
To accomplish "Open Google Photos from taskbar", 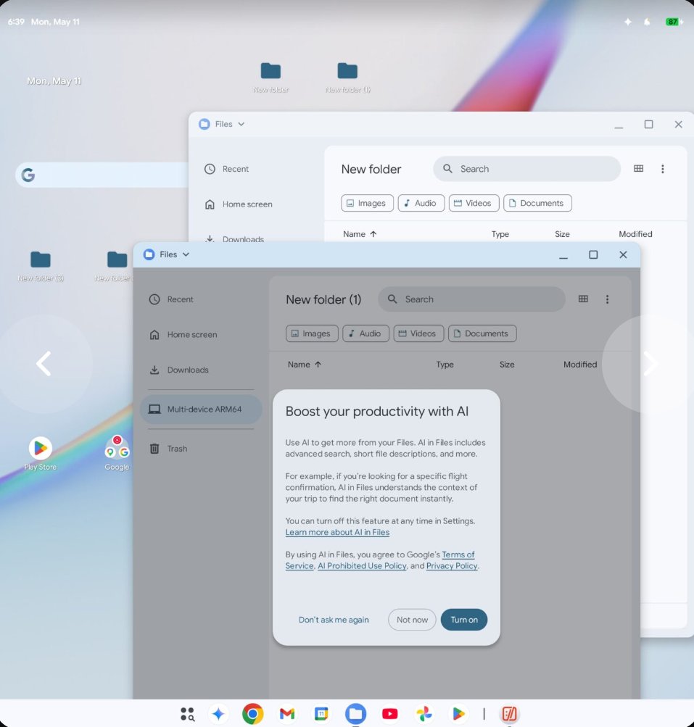I will (x=424, y=713).
